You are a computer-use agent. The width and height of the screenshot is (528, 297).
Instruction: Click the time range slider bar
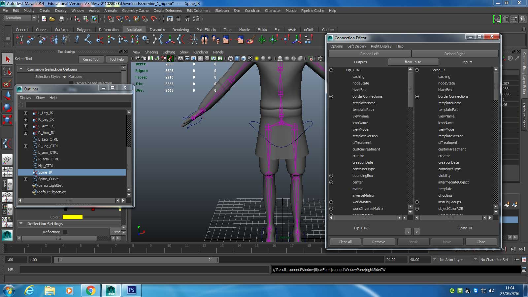point(136,260)
